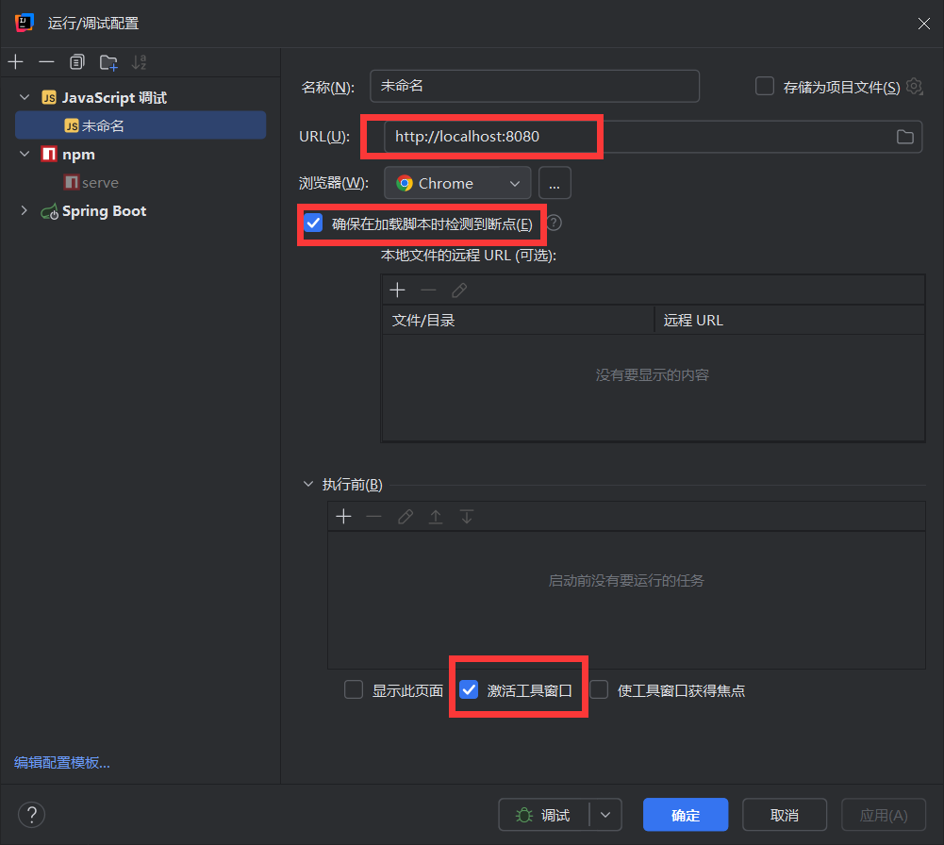
Task: Open the 调试 button dropdown arrow
Action: [x=605, y=815]
